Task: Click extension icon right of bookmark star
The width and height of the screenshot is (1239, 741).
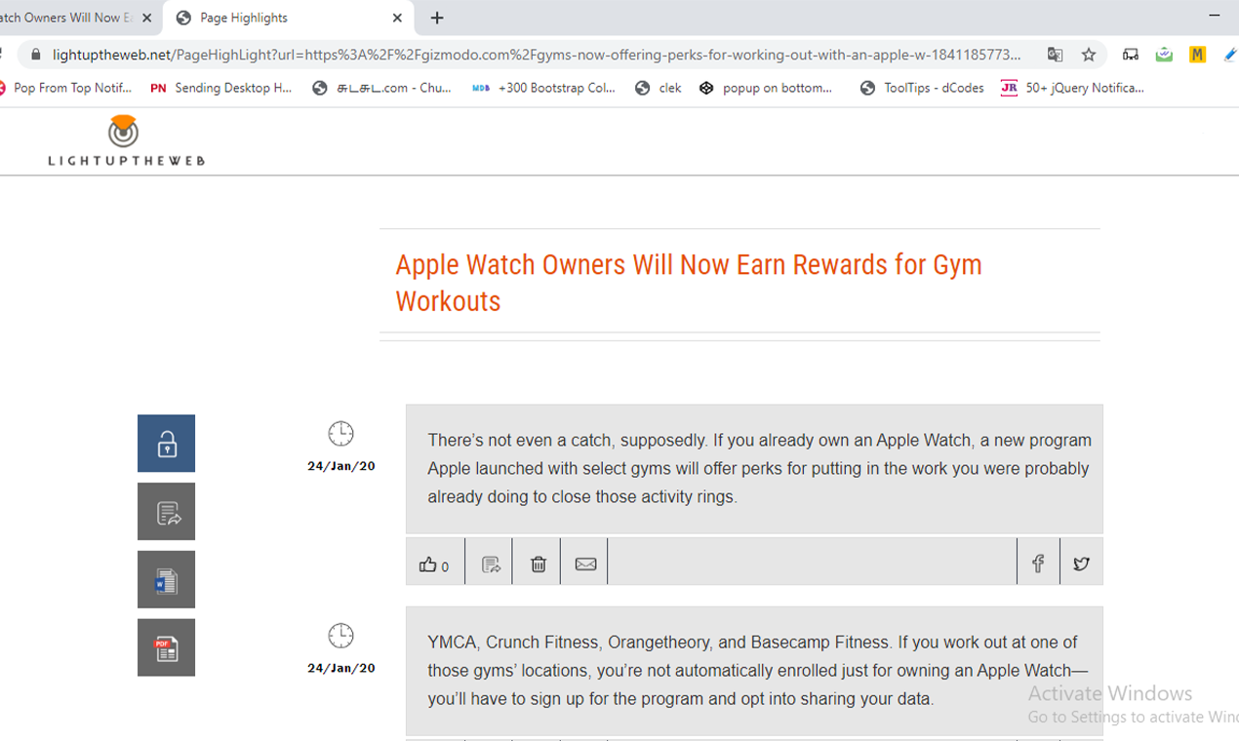Action: [x=1131, y=55]
